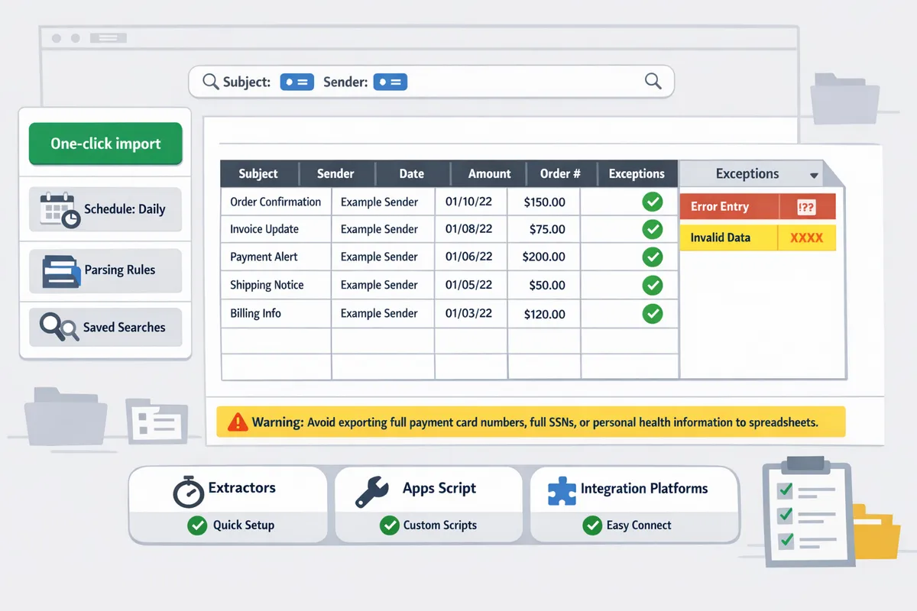Click the Payment Alert subject cell

[x=264, y=257]
